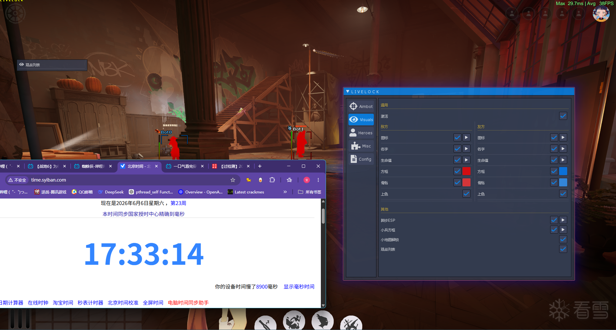The width and height of the screenshot is (616, 330).
Task: Expand the 友方 图标 arrow options
Action: [x=563, y=138]
